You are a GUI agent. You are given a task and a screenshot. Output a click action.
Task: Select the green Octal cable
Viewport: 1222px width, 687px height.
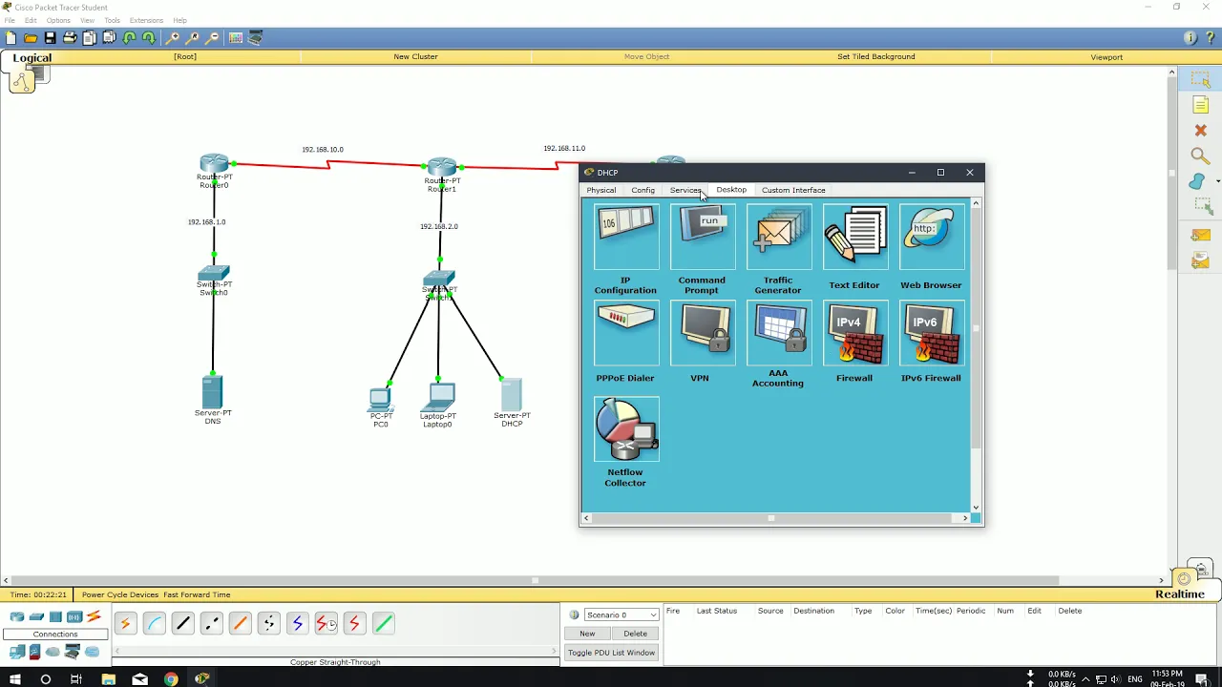click(383, 624)
